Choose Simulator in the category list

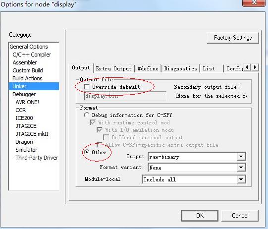click(26, 150)
